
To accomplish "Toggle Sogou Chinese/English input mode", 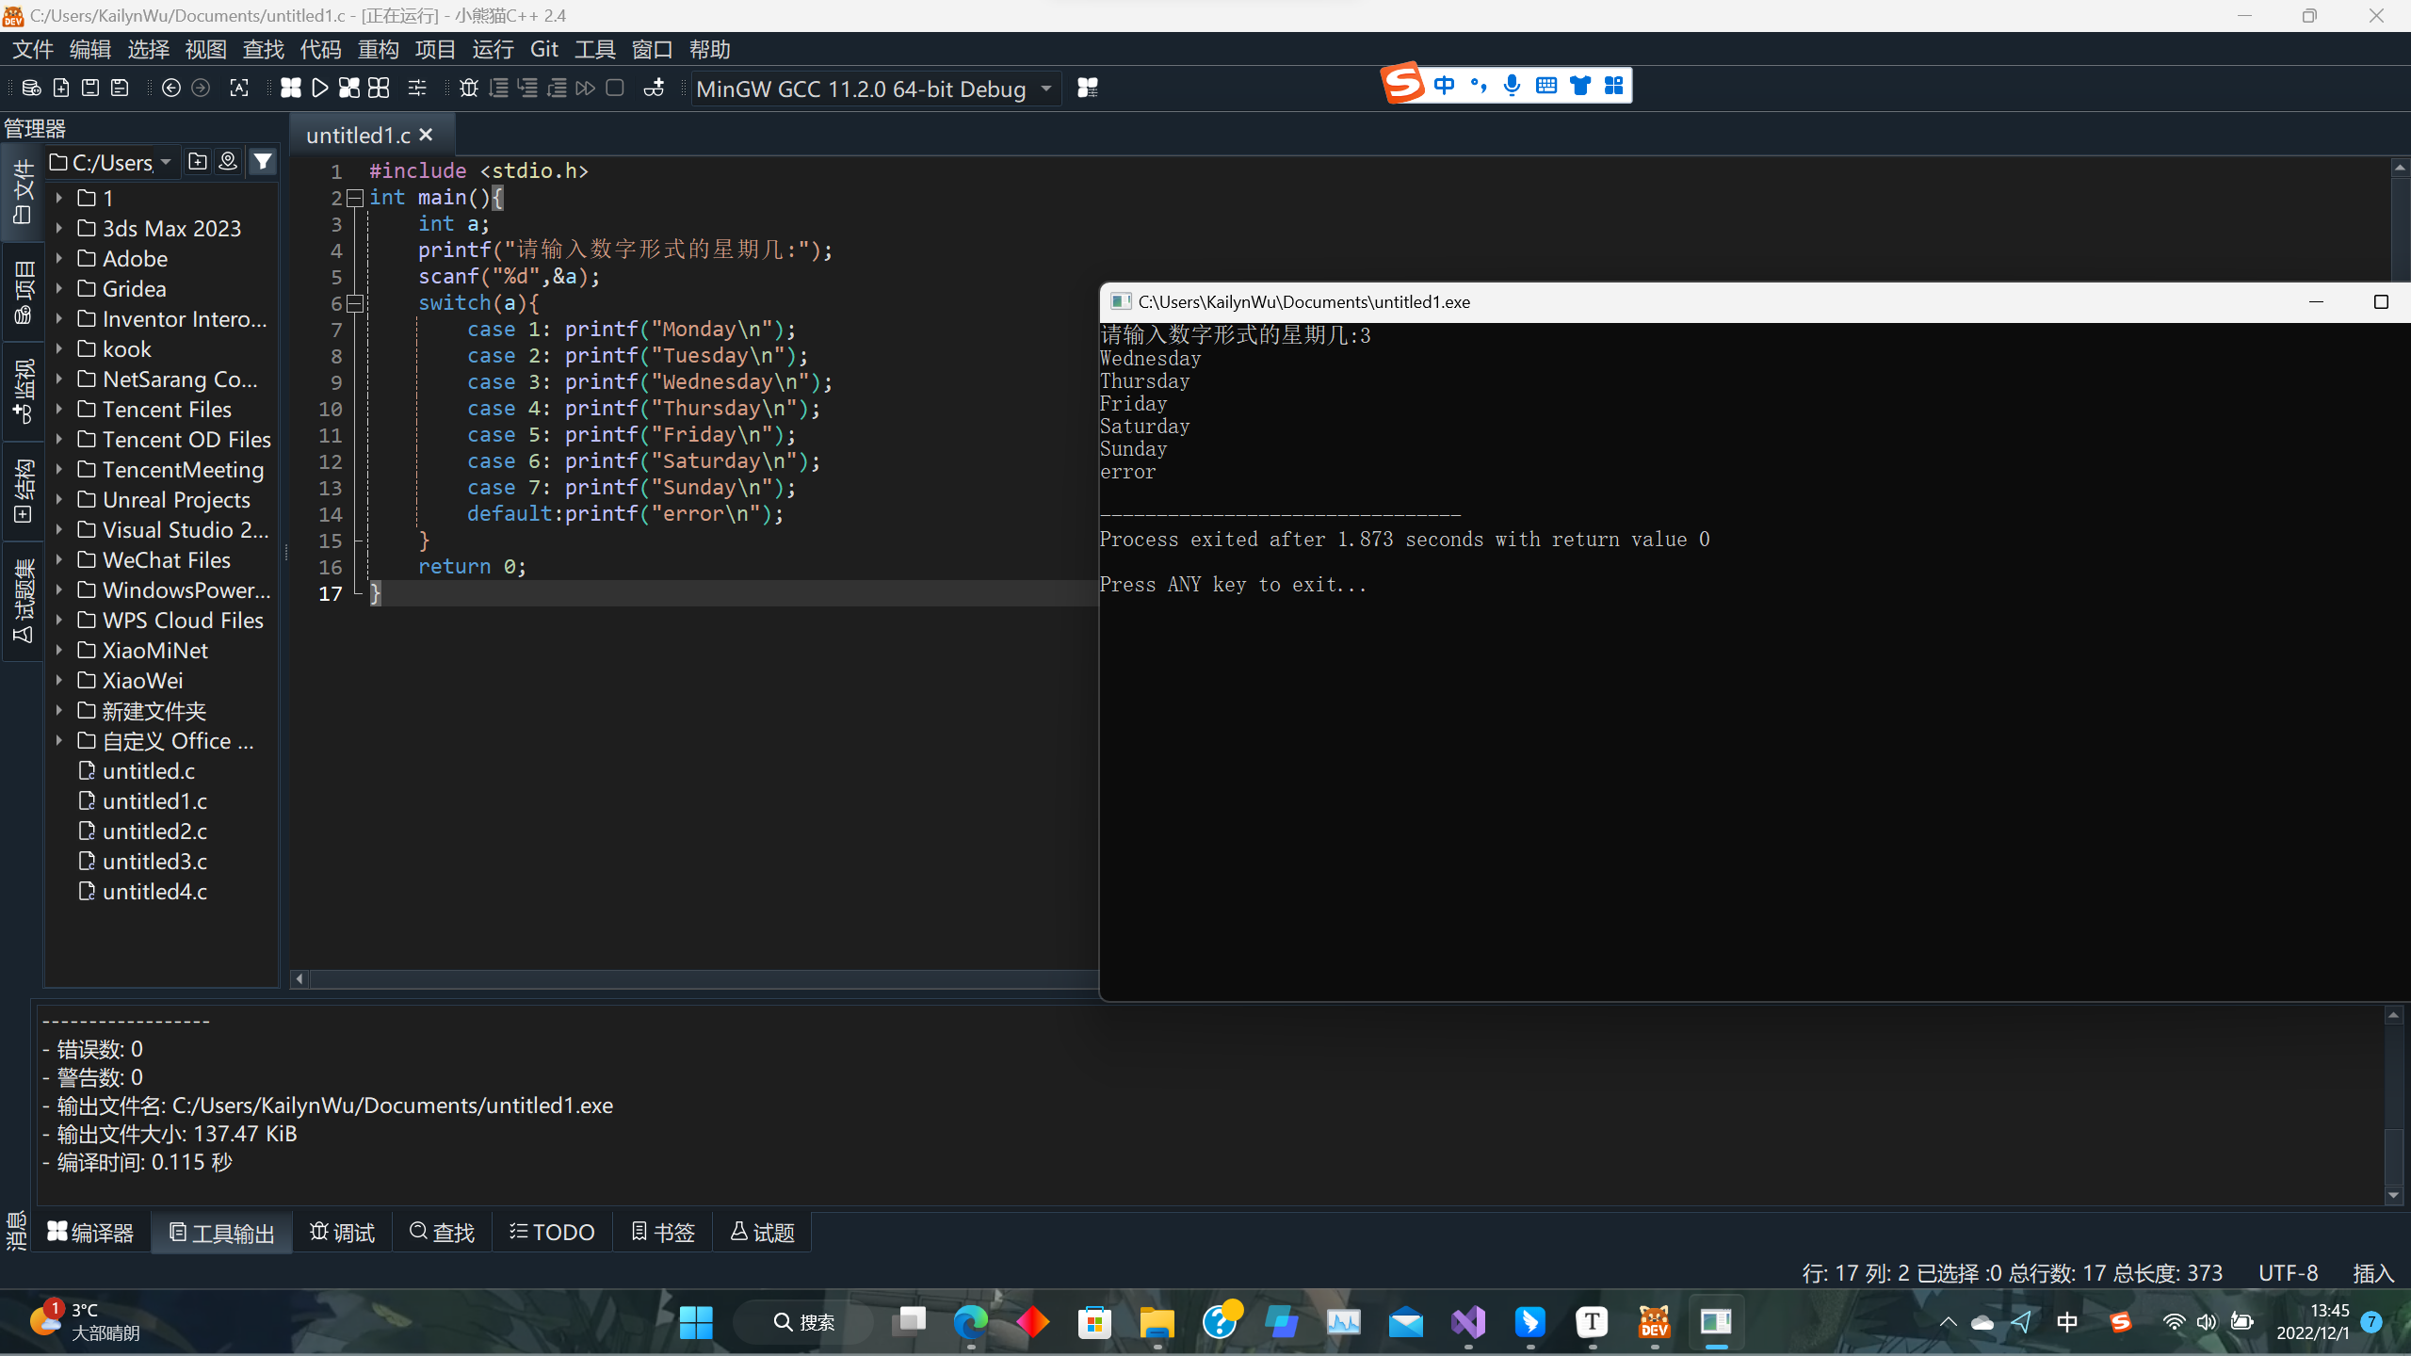I will coord(1444,86).
